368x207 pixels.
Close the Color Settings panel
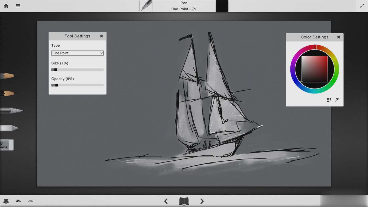click(x=339, y=37)
